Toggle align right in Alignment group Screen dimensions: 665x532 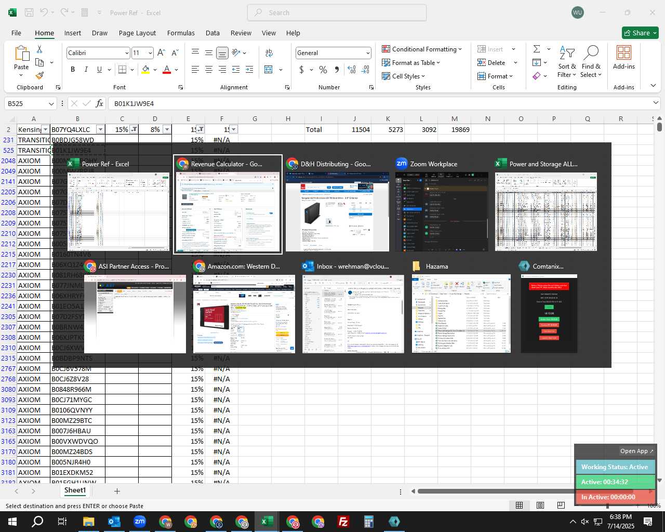point(222,70)
